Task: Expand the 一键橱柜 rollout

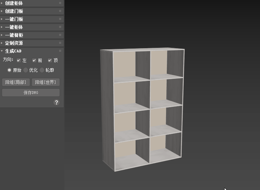Action: click(32, 35)
